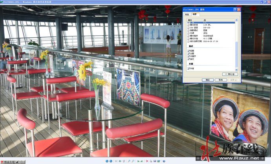Viewport: 271px width, 164px height.
Task: Start the slide show
Action: pyautogui.click(x=124, y=161)
